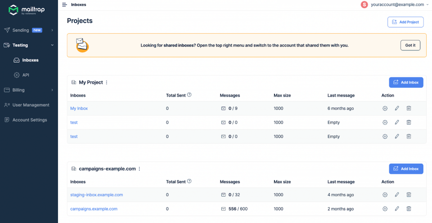Click trash icon for My Inbox row
The image size is (432, 223).
[409, 108]
